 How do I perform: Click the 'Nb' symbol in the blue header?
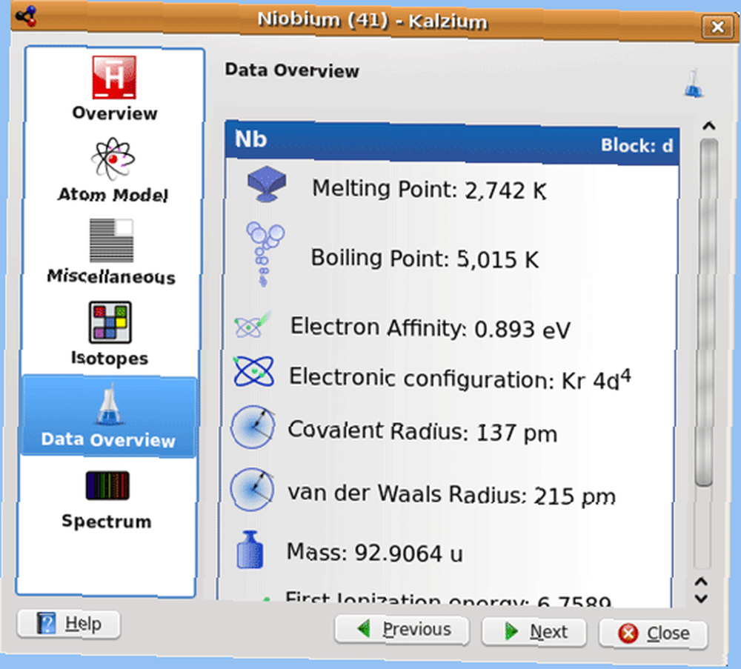pos(250,139)
